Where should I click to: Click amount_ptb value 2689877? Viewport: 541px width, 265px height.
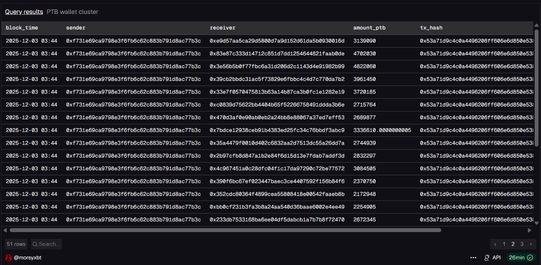(x=364, y=118)
